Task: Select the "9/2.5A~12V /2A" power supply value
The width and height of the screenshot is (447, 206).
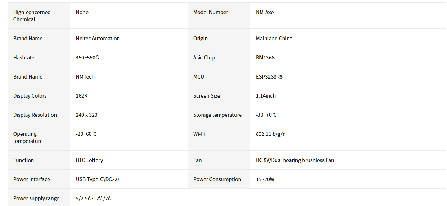Action: coord(93,198)
